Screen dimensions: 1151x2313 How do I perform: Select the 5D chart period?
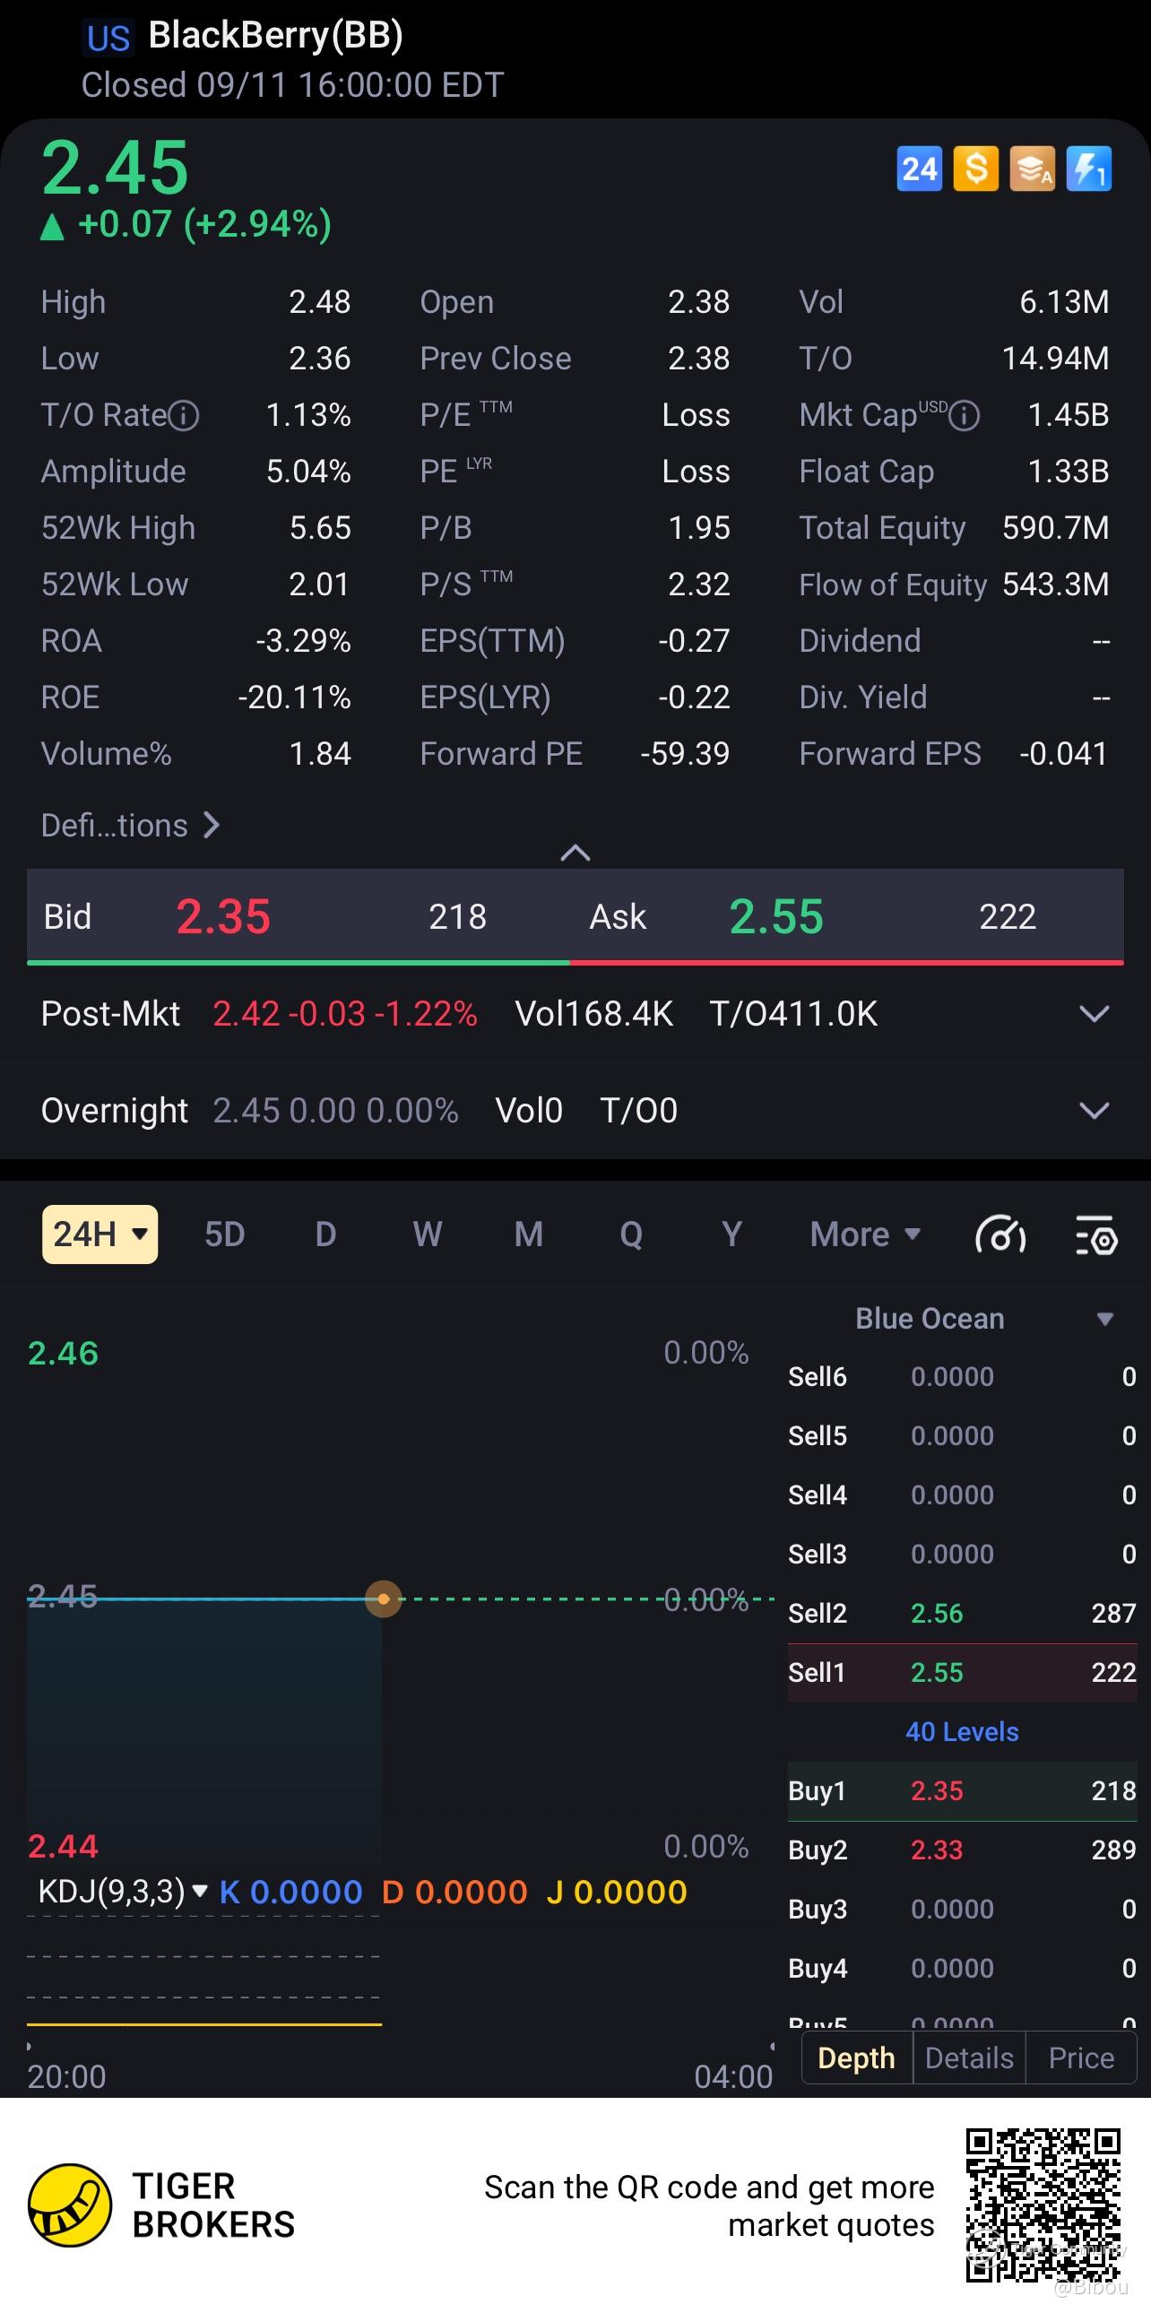click(224, 1234)
